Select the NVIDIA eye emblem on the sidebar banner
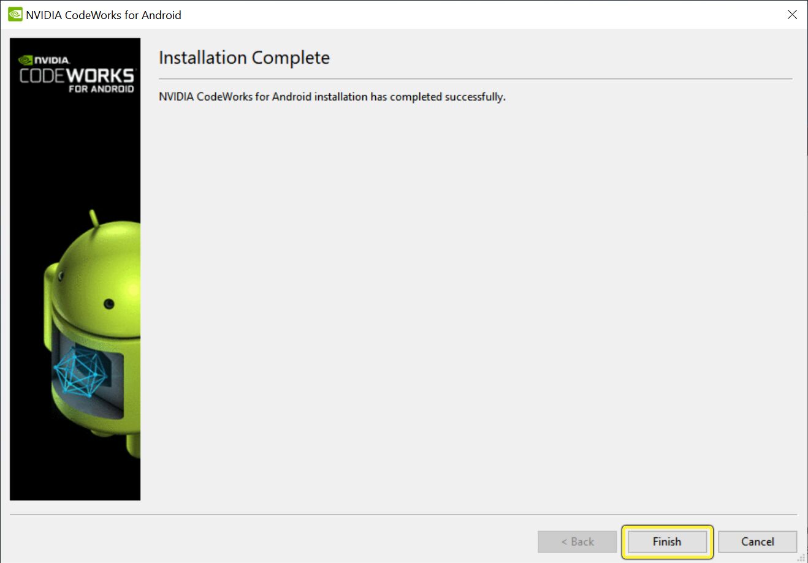808x563 pixels. (25, 59)
